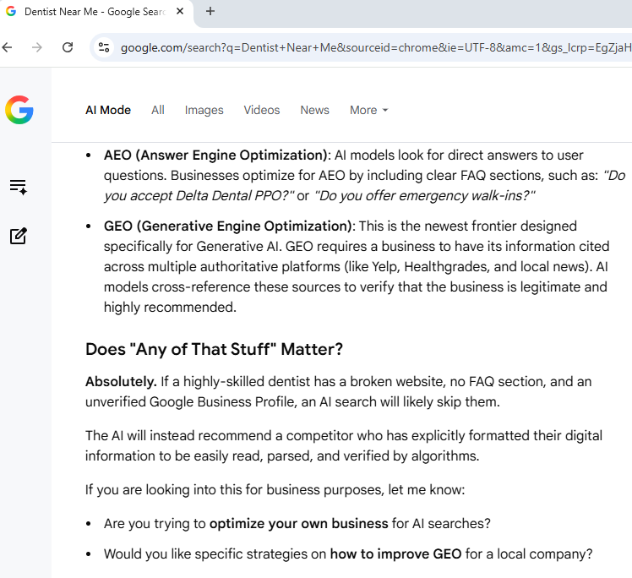Close the Dentist Near Me tab

click(x=180, y=11)
